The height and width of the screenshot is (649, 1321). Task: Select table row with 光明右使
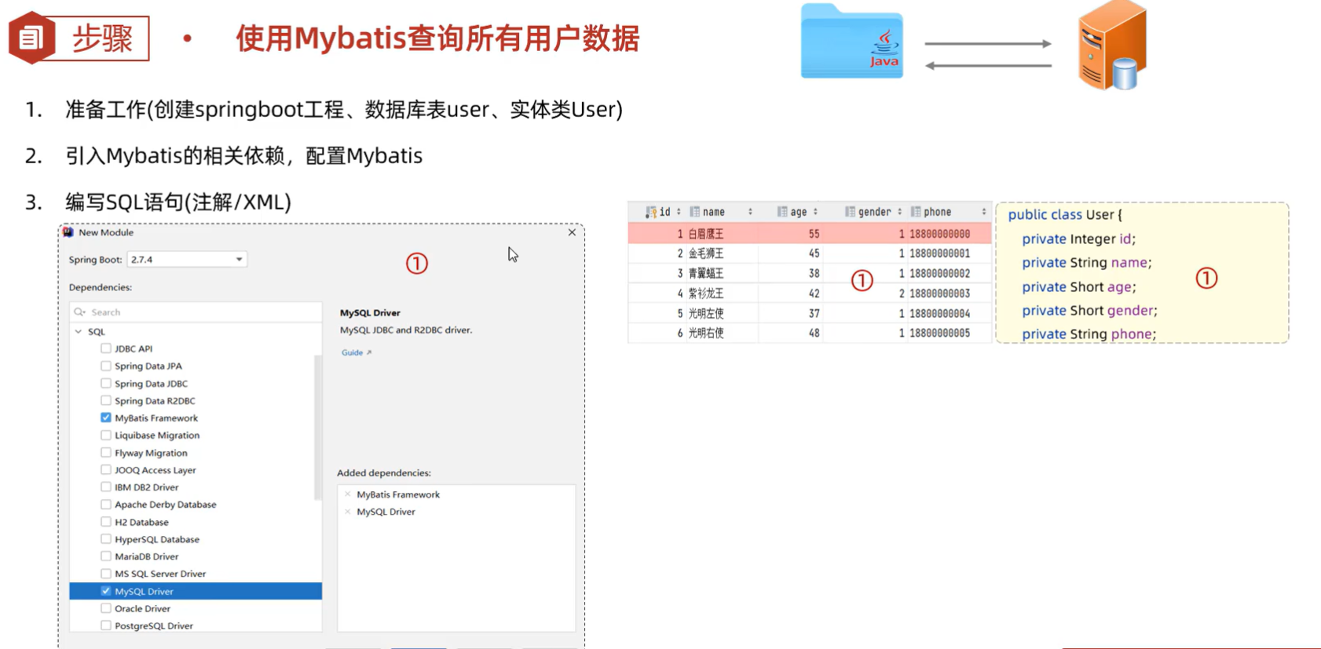pos(810,333)
